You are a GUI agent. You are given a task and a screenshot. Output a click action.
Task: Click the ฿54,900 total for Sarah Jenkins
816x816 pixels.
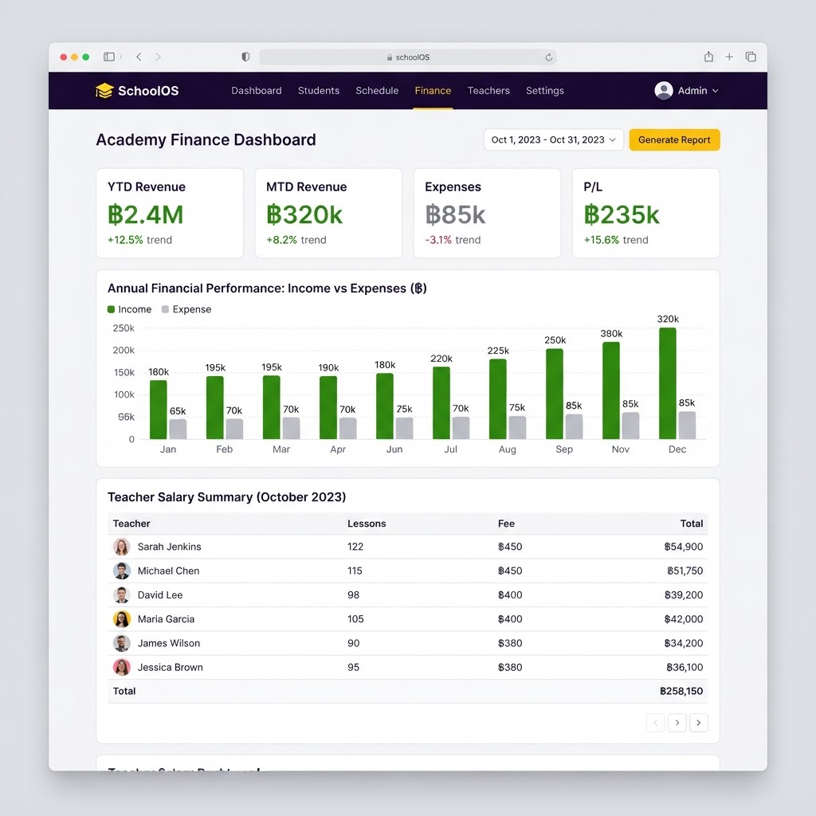coord(683,547)
